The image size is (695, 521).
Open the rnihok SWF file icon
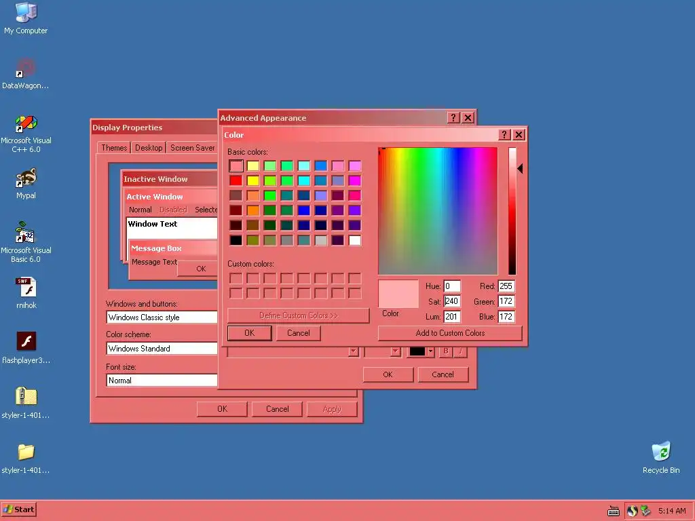pyautogui.click(x=26, y=288)
